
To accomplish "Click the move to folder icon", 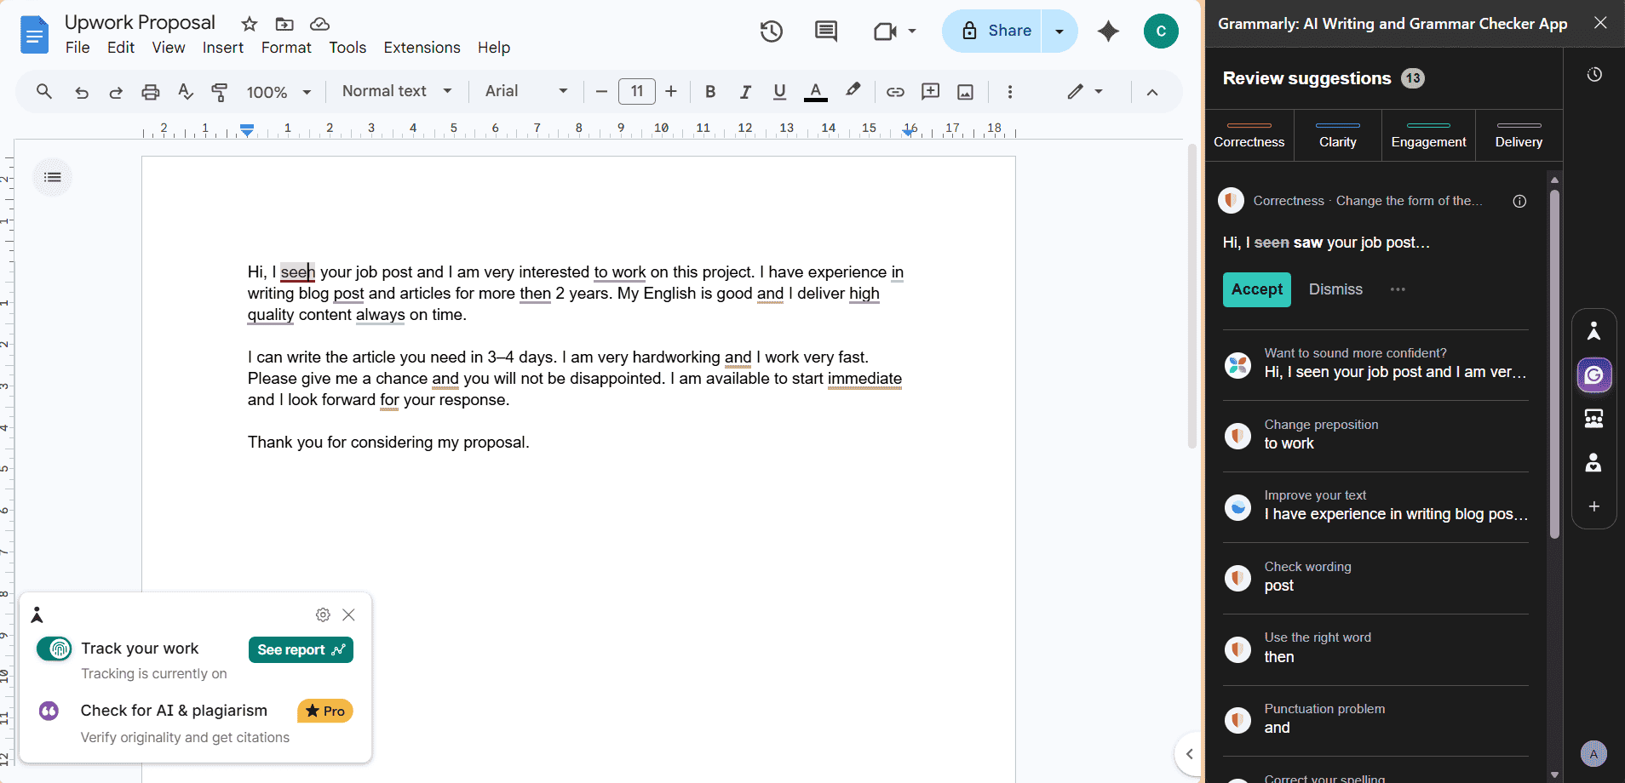I will (x=284, y=24).
